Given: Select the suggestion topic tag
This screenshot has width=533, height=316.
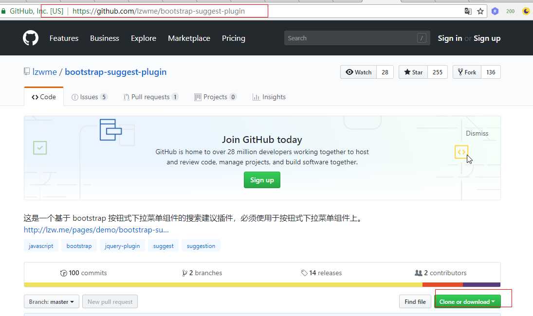Looking at the screenshot, I should [x=201, y=246].
